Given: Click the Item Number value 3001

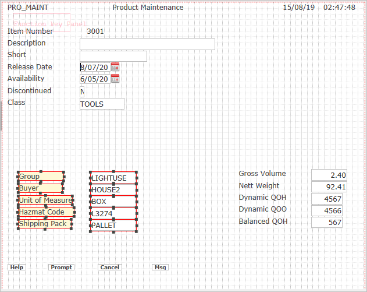Looking at the screenshot, I should point(95,31).
